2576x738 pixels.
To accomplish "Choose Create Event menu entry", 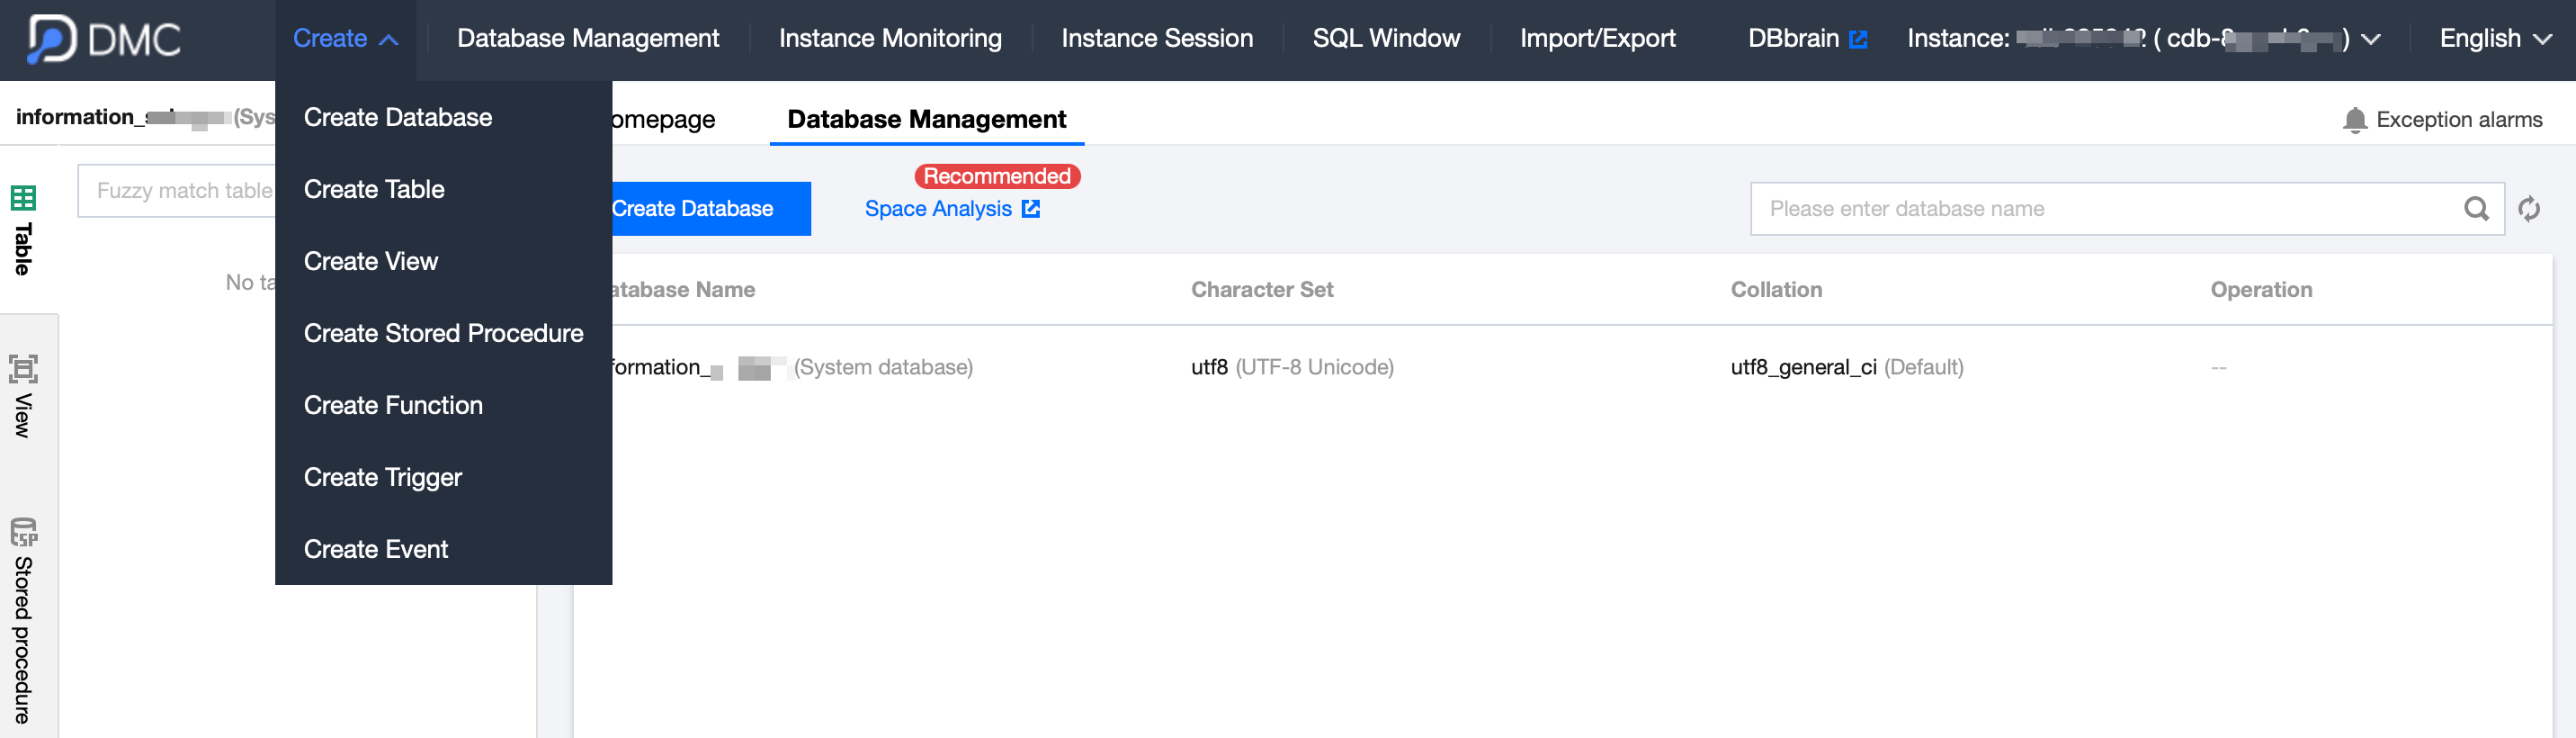I will 375,549.
